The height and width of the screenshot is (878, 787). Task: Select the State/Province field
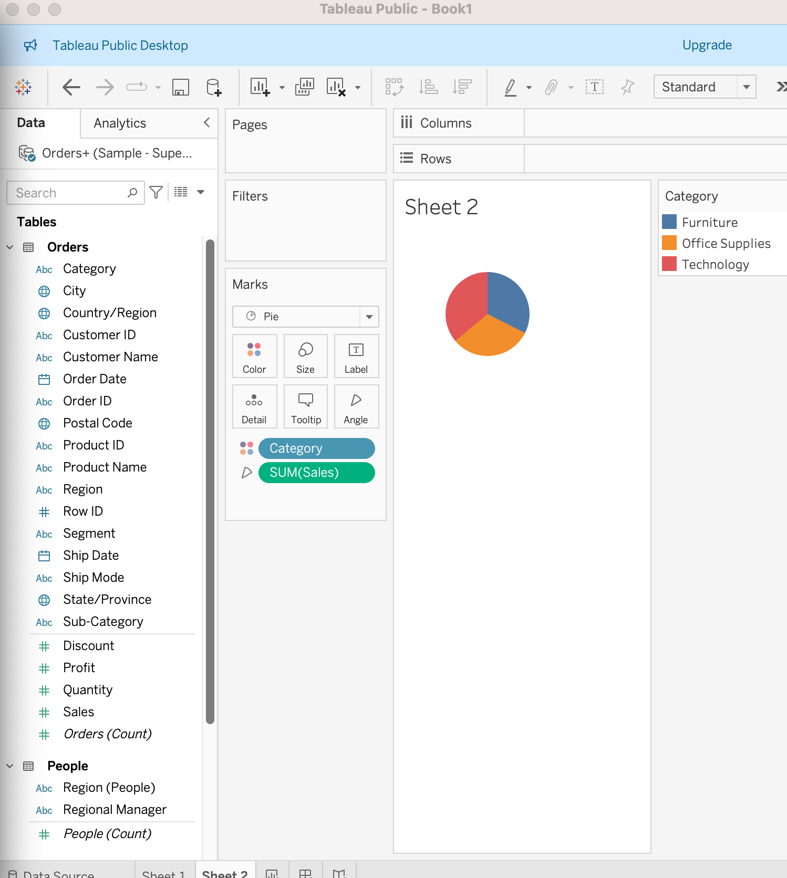pyautogui.click(x=107, y=600)
